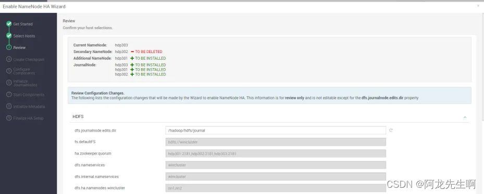Click the green plus icon for JournalNode hdp302
Screen dimensions: 484x194
pyautogui.click(x=132, y=74)
